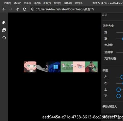Click the 效果 panel title
Image resolution: width=123 pixels, height=121 pixels.
coord(104,15)
